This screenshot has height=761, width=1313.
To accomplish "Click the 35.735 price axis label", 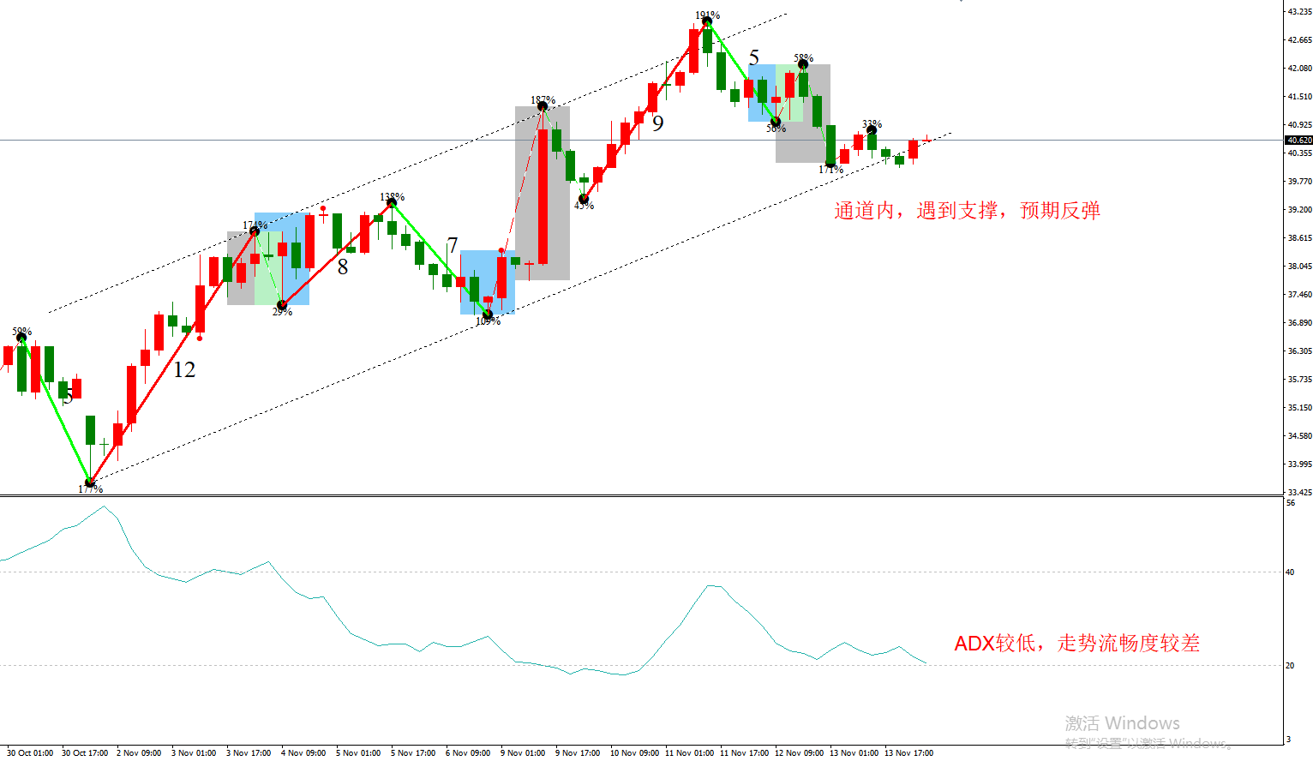I will [x=1299, y=380].
